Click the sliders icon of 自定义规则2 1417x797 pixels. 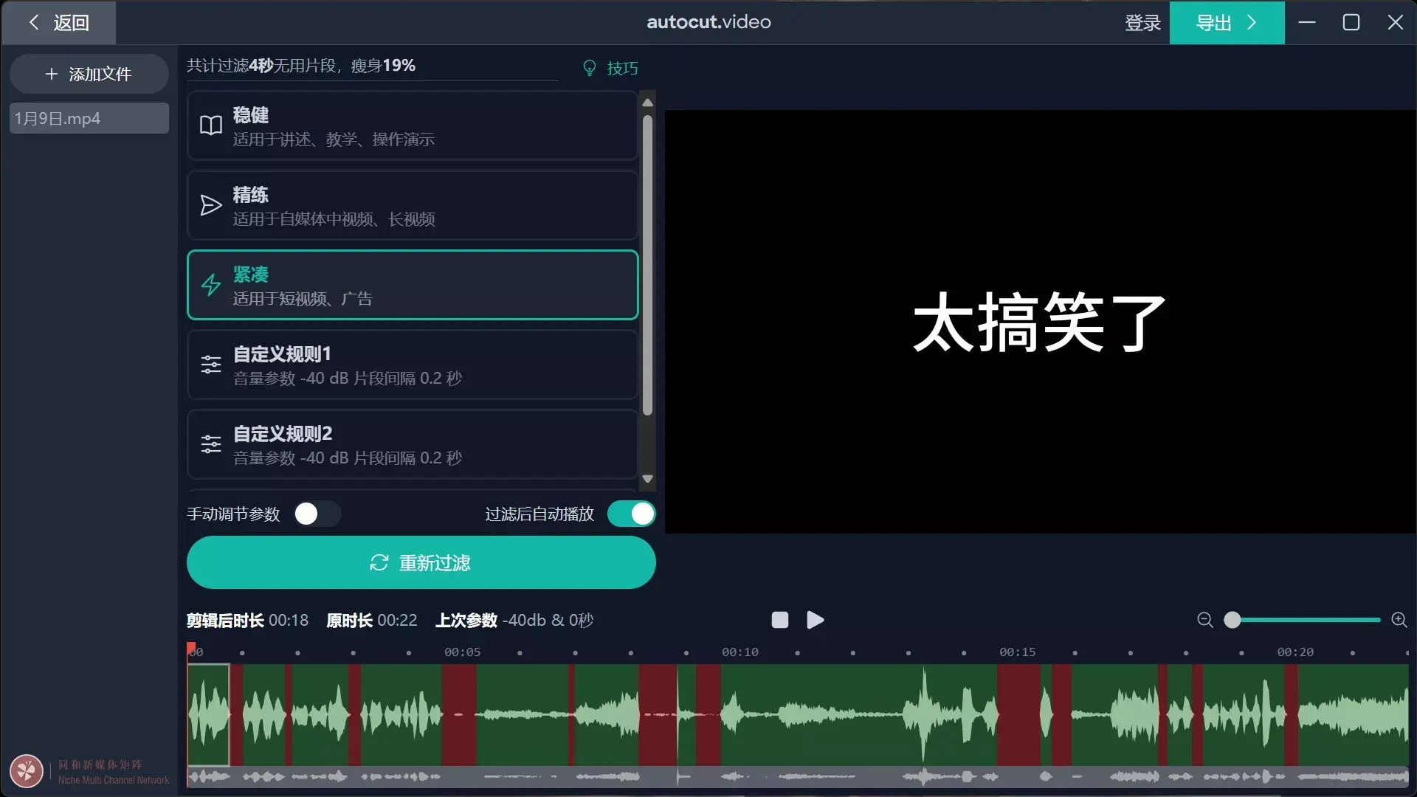coord(211,444)
